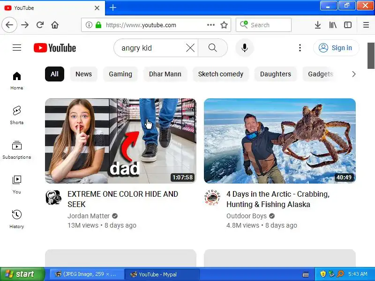Screen dimensions: 375x281
Task: Play the Arctic crab video thumbnail
Action: (x=279, y=141)
